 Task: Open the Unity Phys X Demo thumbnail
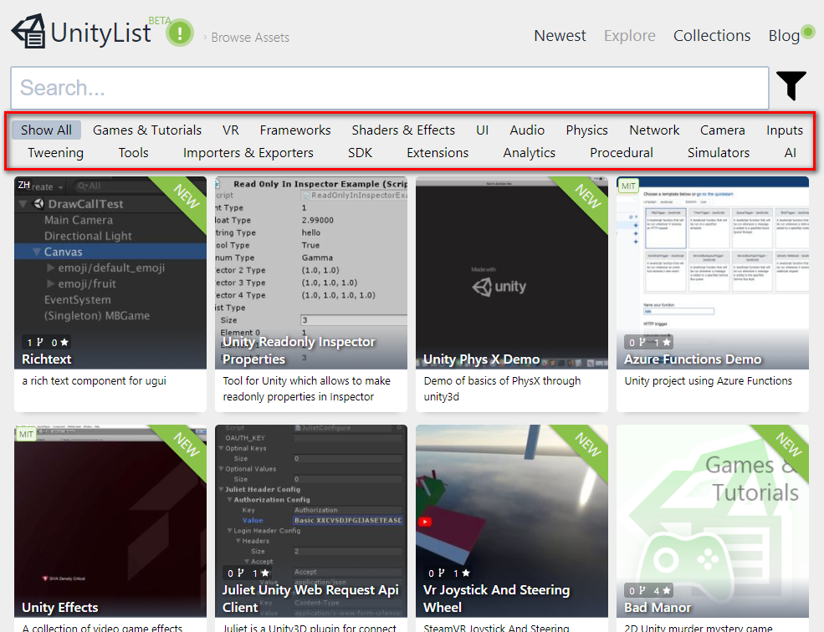(x=512, y=273)
